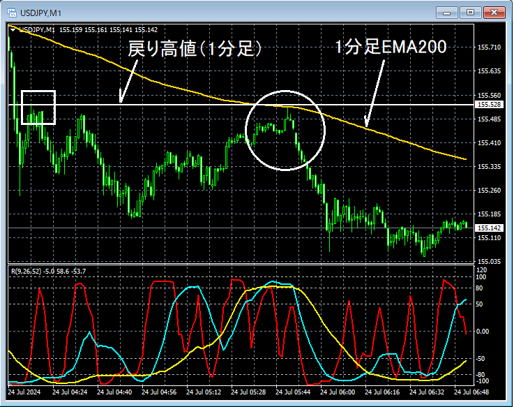Click the 24 Jul 05:28 time label
The image size is (514, 407).
(248, 392)
